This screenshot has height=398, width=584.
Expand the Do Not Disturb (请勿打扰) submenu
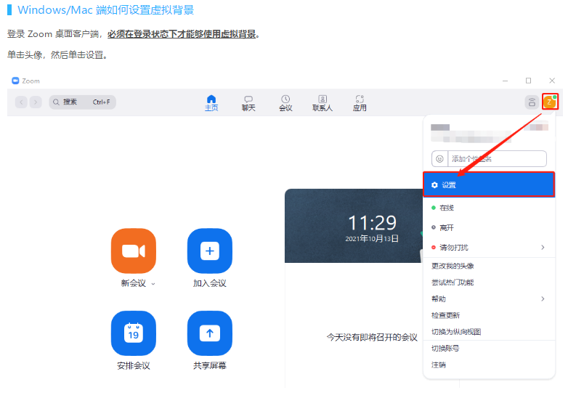coord(488,248)
